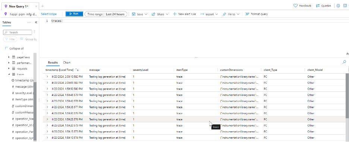Select operation_Id column in traces tree
This screenshot has height=142, width=349.
(22, 125)
